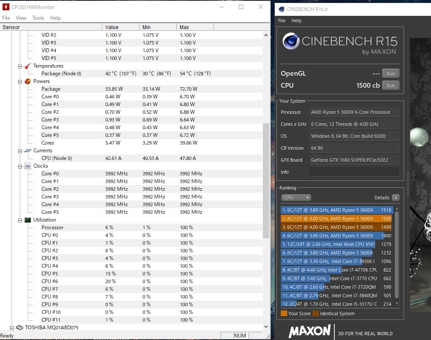Click the TOSHIBA hard drive icon
The image size is (431, 340).
[x=20, y=327]
